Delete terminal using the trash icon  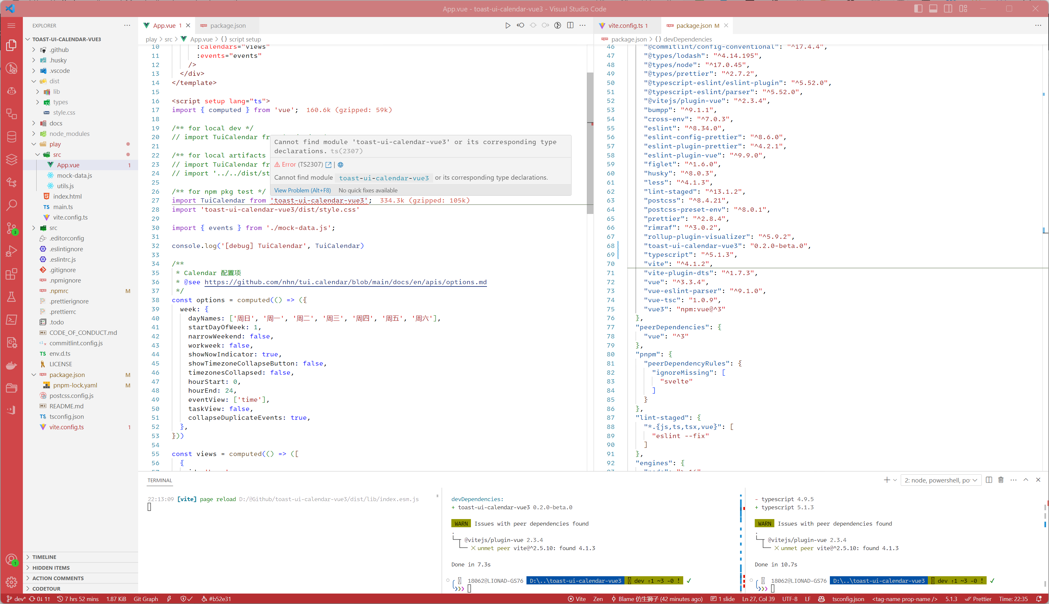pos(1001,480)
